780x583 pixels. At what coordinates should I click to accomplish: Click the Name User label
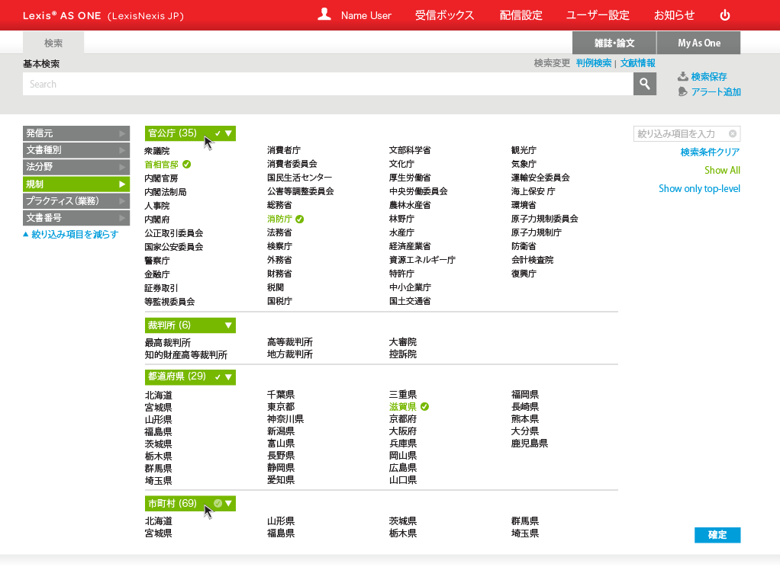(366, 15)
